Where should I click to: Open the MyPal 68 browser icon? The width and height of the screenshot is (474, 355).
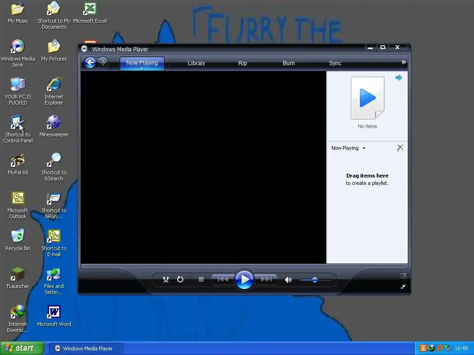pos(18,164)
